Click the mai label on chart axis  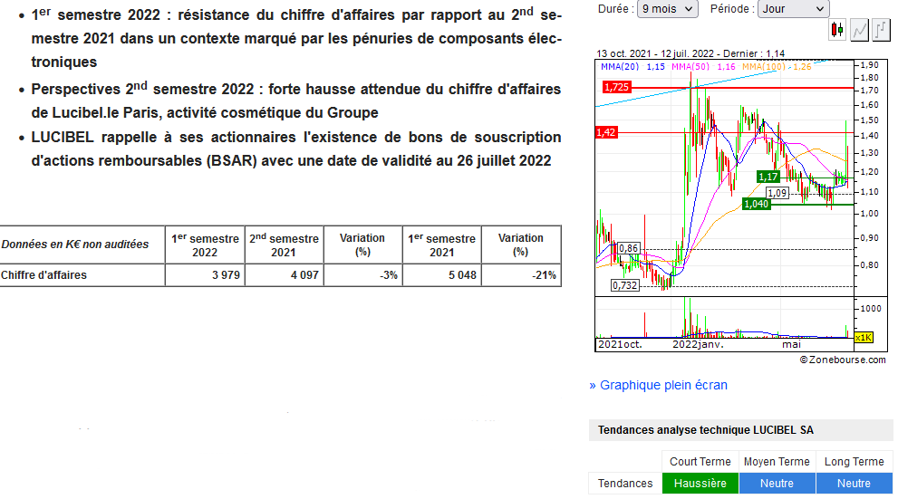(x=791, y=344)
